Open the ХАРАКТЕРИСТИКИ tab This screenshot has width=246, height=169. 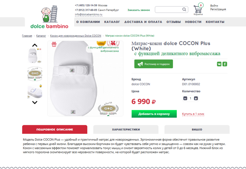[x=126, y=129]
